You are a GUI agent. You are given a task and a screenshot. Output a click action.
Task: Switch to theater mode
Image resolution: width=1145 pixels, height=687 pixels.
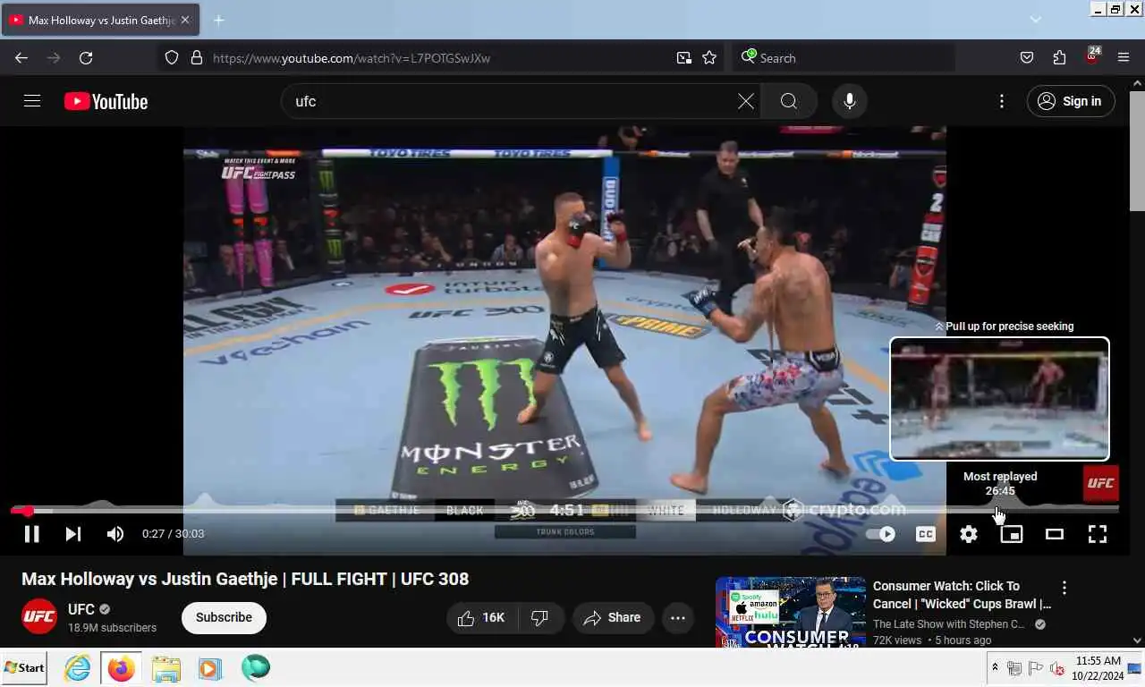pyautogui.click(x=1055, y=534)
